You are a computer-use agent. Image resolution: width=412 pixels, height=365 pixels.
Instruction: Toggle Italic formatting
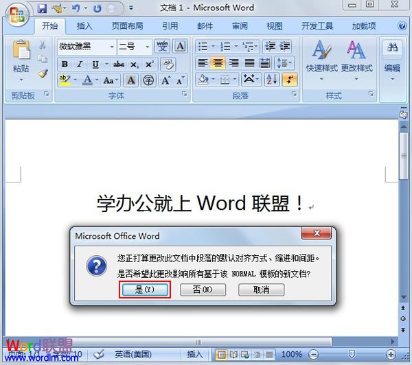pyautogui.click(x=80, y=64)
